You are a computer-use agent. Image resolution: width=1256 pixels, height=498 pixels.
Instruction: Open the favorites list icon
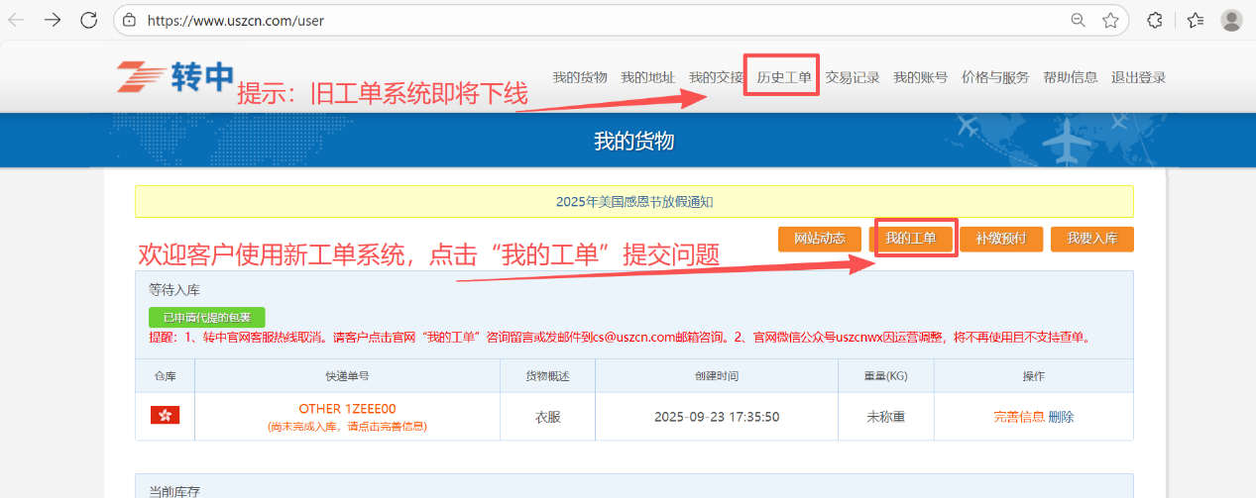1196,20
